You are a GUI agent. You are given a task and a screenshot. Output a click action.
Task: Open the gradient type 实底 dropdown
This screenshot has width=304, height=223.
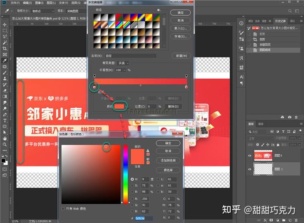123,63
